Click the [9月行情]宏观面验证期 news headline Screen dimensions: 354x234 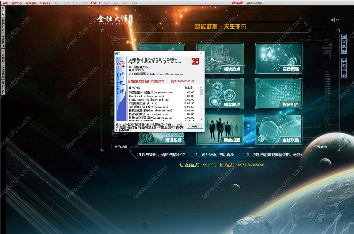click(274, 155)
